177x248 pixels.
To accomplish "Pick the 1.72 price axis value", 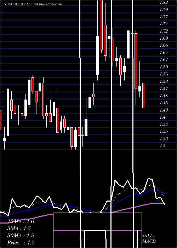I will 164,31.
